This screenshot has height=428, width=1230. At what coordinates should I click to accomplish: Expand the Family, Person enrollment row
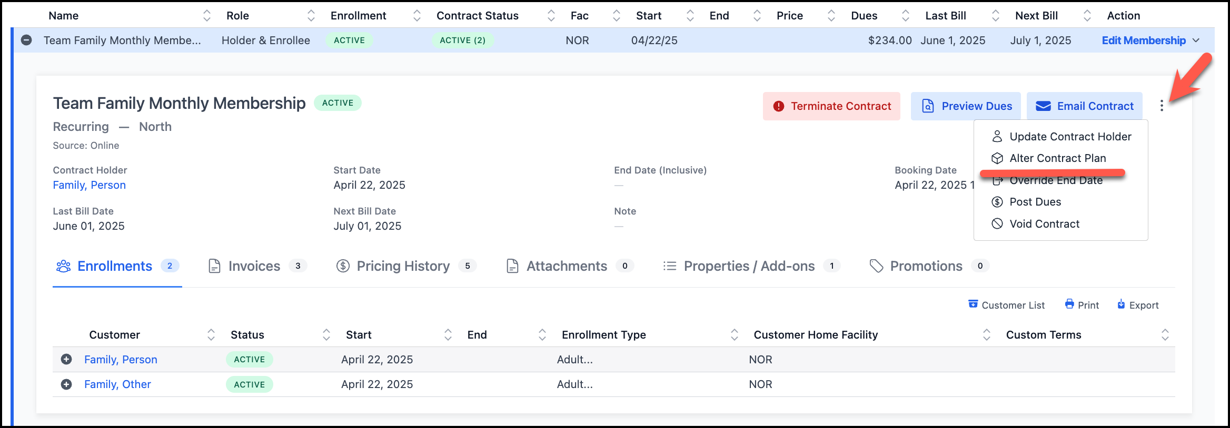(x=66, y=360)
